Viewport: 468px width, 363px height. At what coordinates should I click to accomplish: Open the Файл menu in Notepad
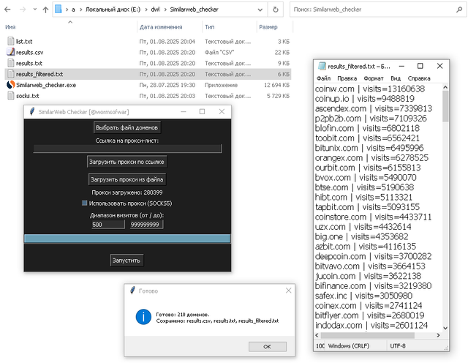(x=323, y=78)
